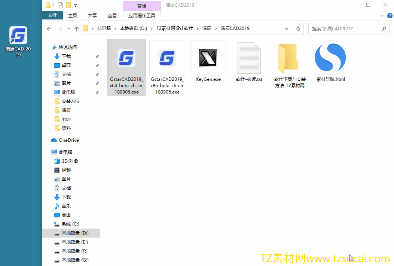Open 下载 folder under 此电脑 tree
394x266 pixels.
[x=66, y=197]
